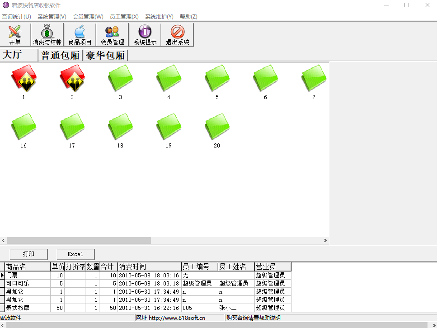Click the 消费时间 column header
This screenshot has height=328, width=437.
[149, 267]
